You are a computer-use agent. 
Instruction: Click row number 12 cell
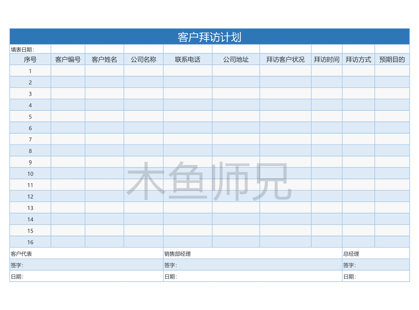point(30,196)
